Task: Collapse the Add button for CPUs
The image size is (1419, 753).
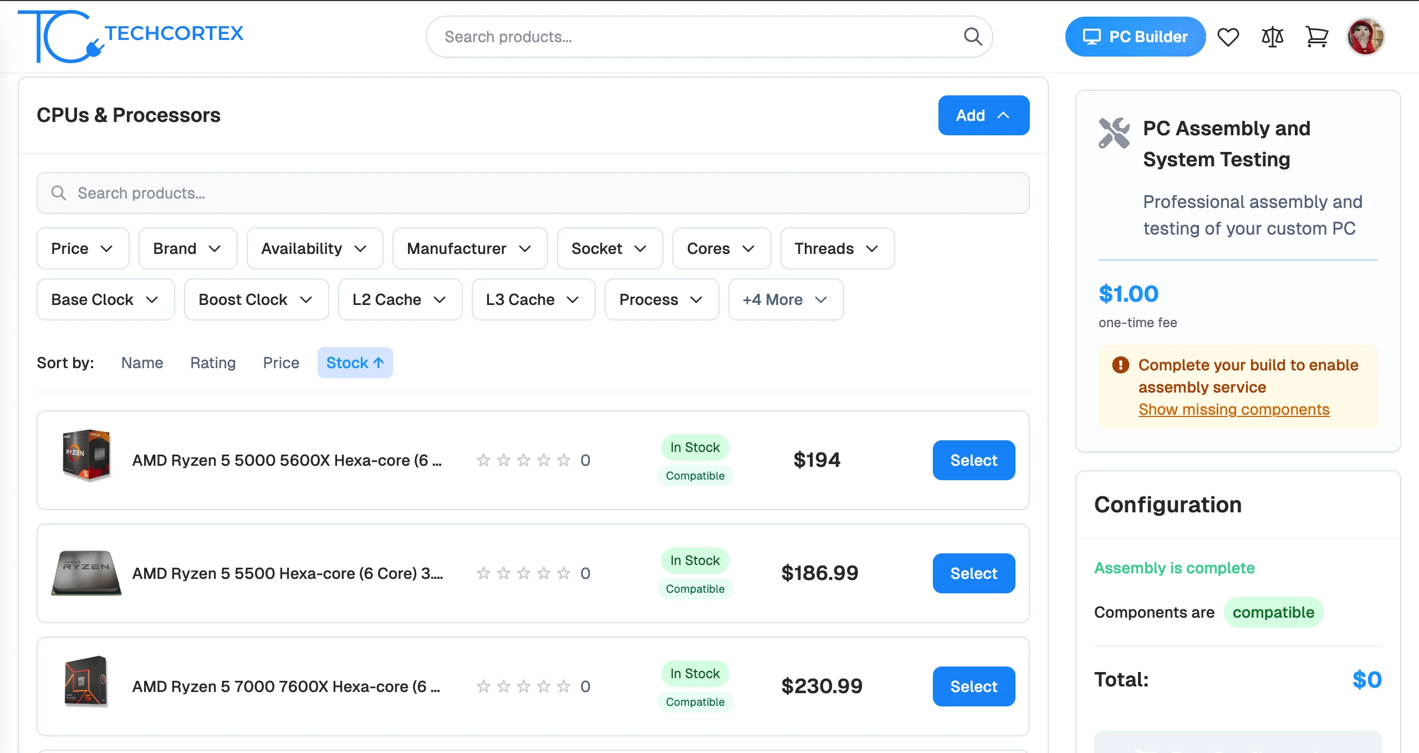Action: tap(983, 115)
